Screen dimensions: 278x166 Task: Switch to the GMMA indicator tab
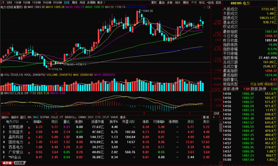82,117
